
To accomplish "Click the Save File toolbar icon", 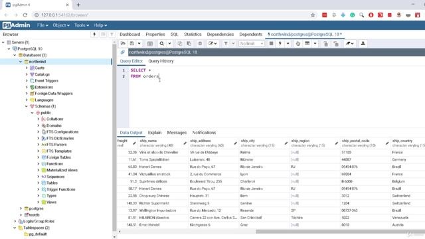I will [x=132, y=43].
